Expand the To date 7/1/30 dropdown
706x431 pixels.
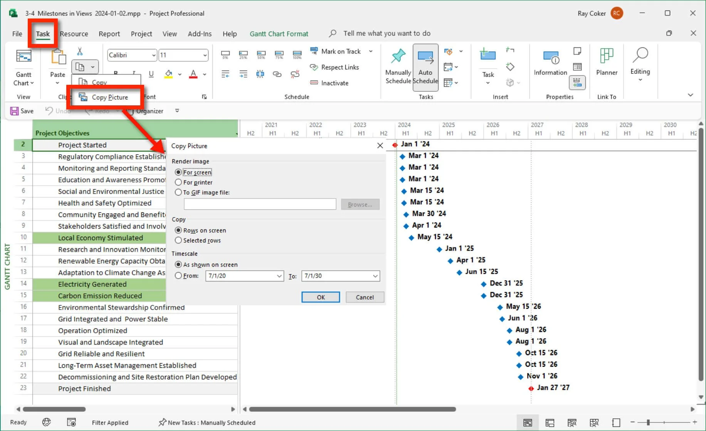point(375,276)
